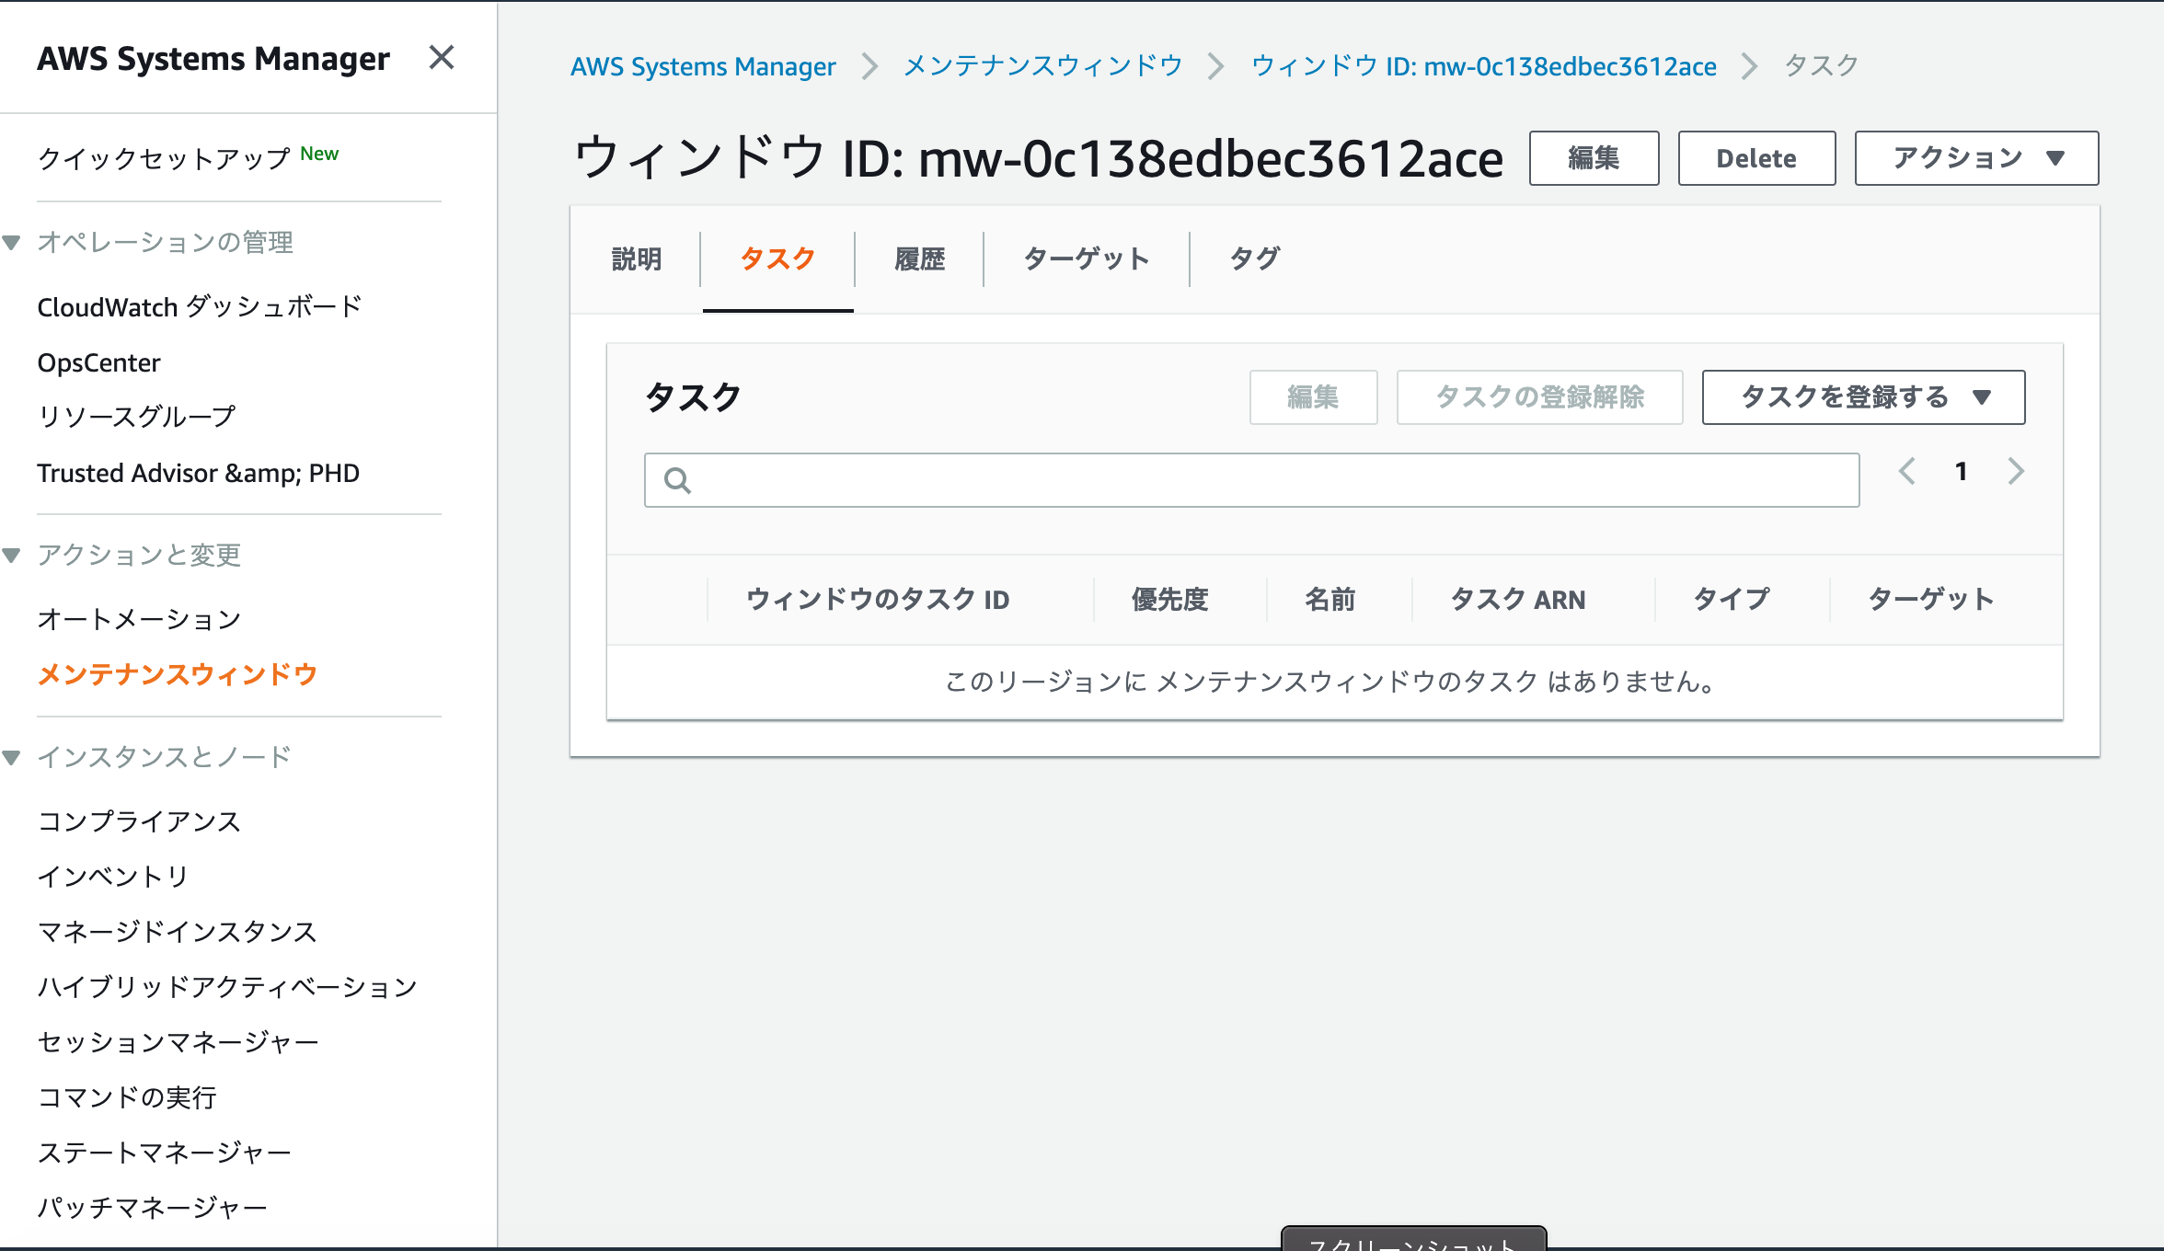This screenshot has width=2164, height=1251.
Task: Sort by タスク ARN column header
Action: 1518,600
